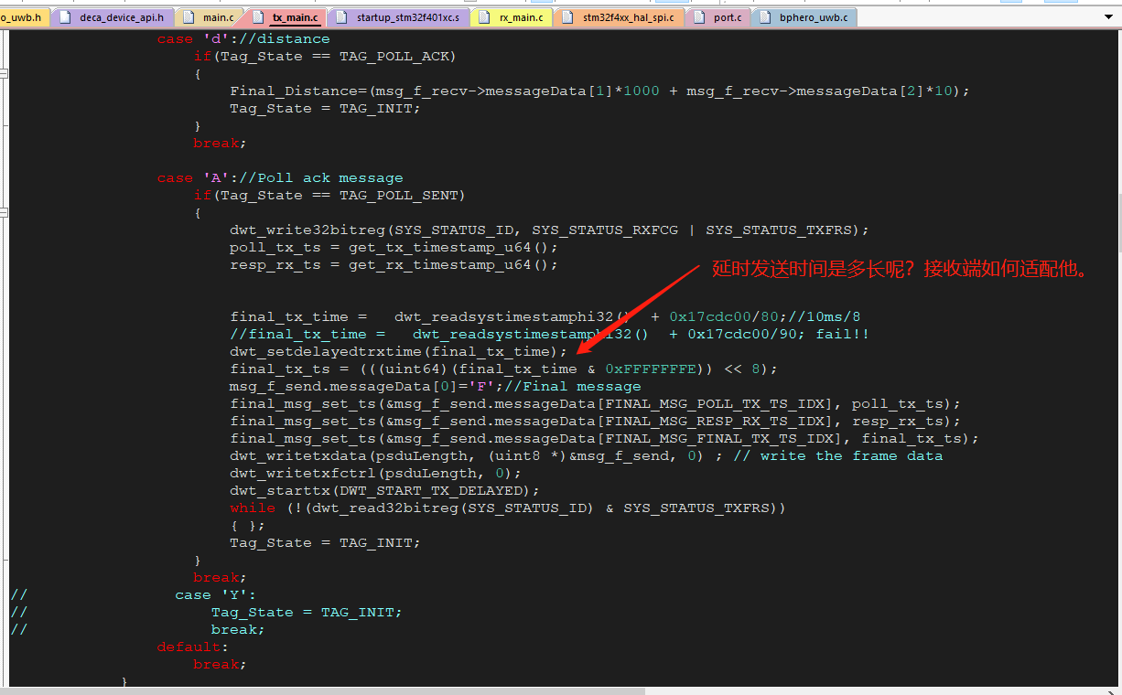Click the commented-out case 'Y' line
The height and width of the screenshot is (695, 1122).
(209, 595)
